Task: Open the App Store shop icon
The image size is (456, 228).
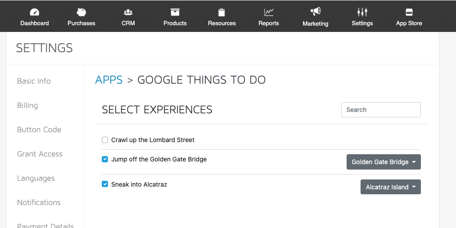Action: (x=409, y=12)
